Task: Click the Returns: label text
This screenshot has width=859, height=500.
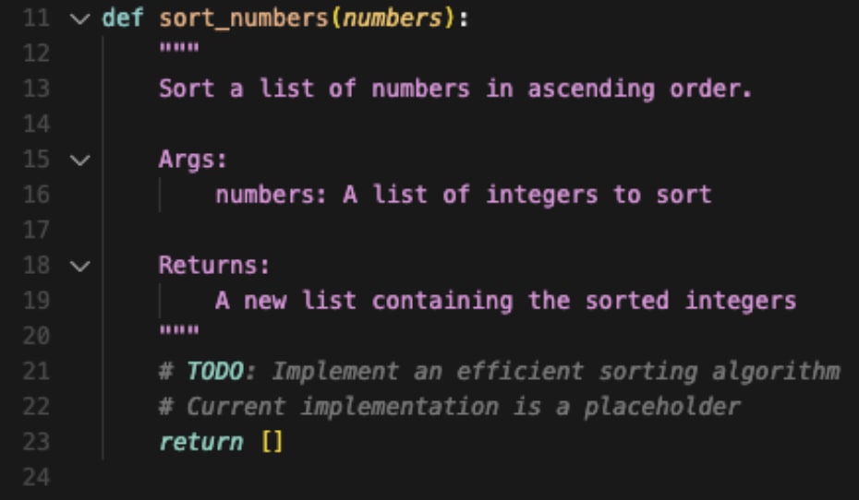Action: pyautogui.click(x=214, y=267)
